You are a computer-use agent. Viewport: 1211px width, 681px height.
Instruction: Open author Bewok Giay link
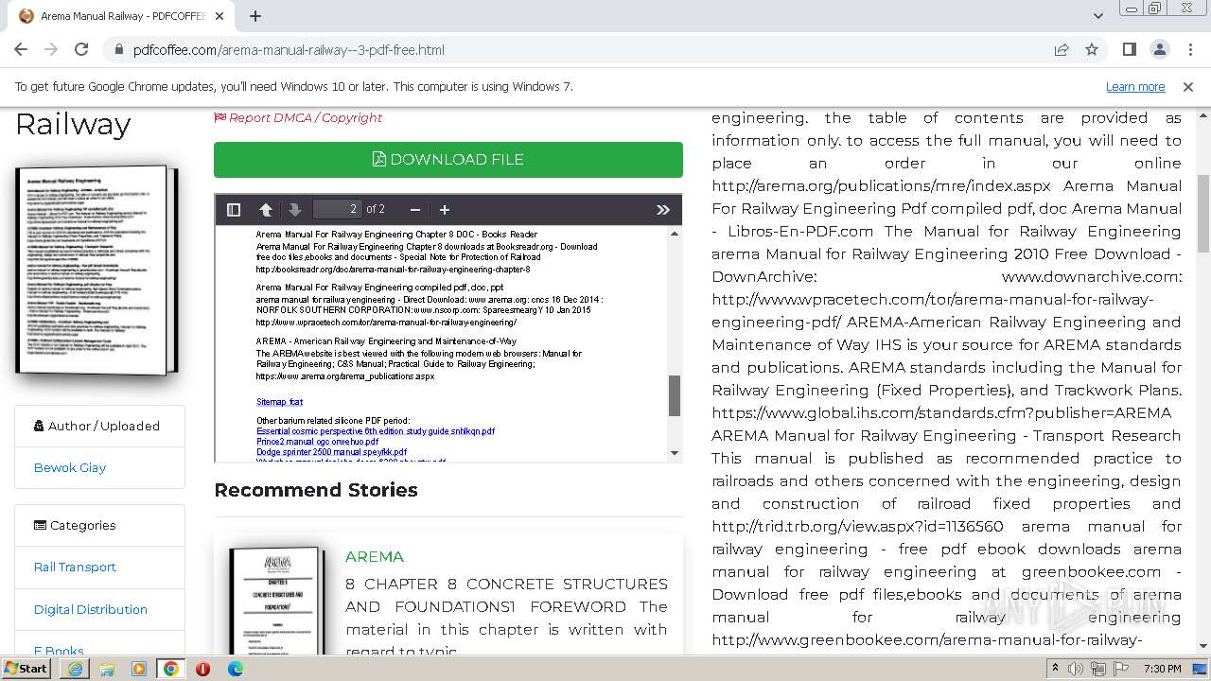click(70, 467)
